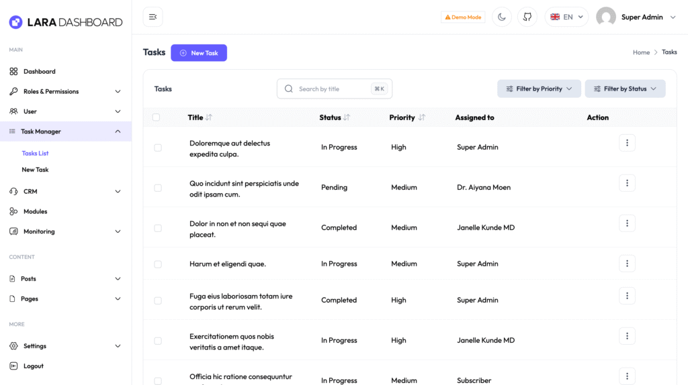Click the purple New Task button
688x385 pixels.
[199, 53]
